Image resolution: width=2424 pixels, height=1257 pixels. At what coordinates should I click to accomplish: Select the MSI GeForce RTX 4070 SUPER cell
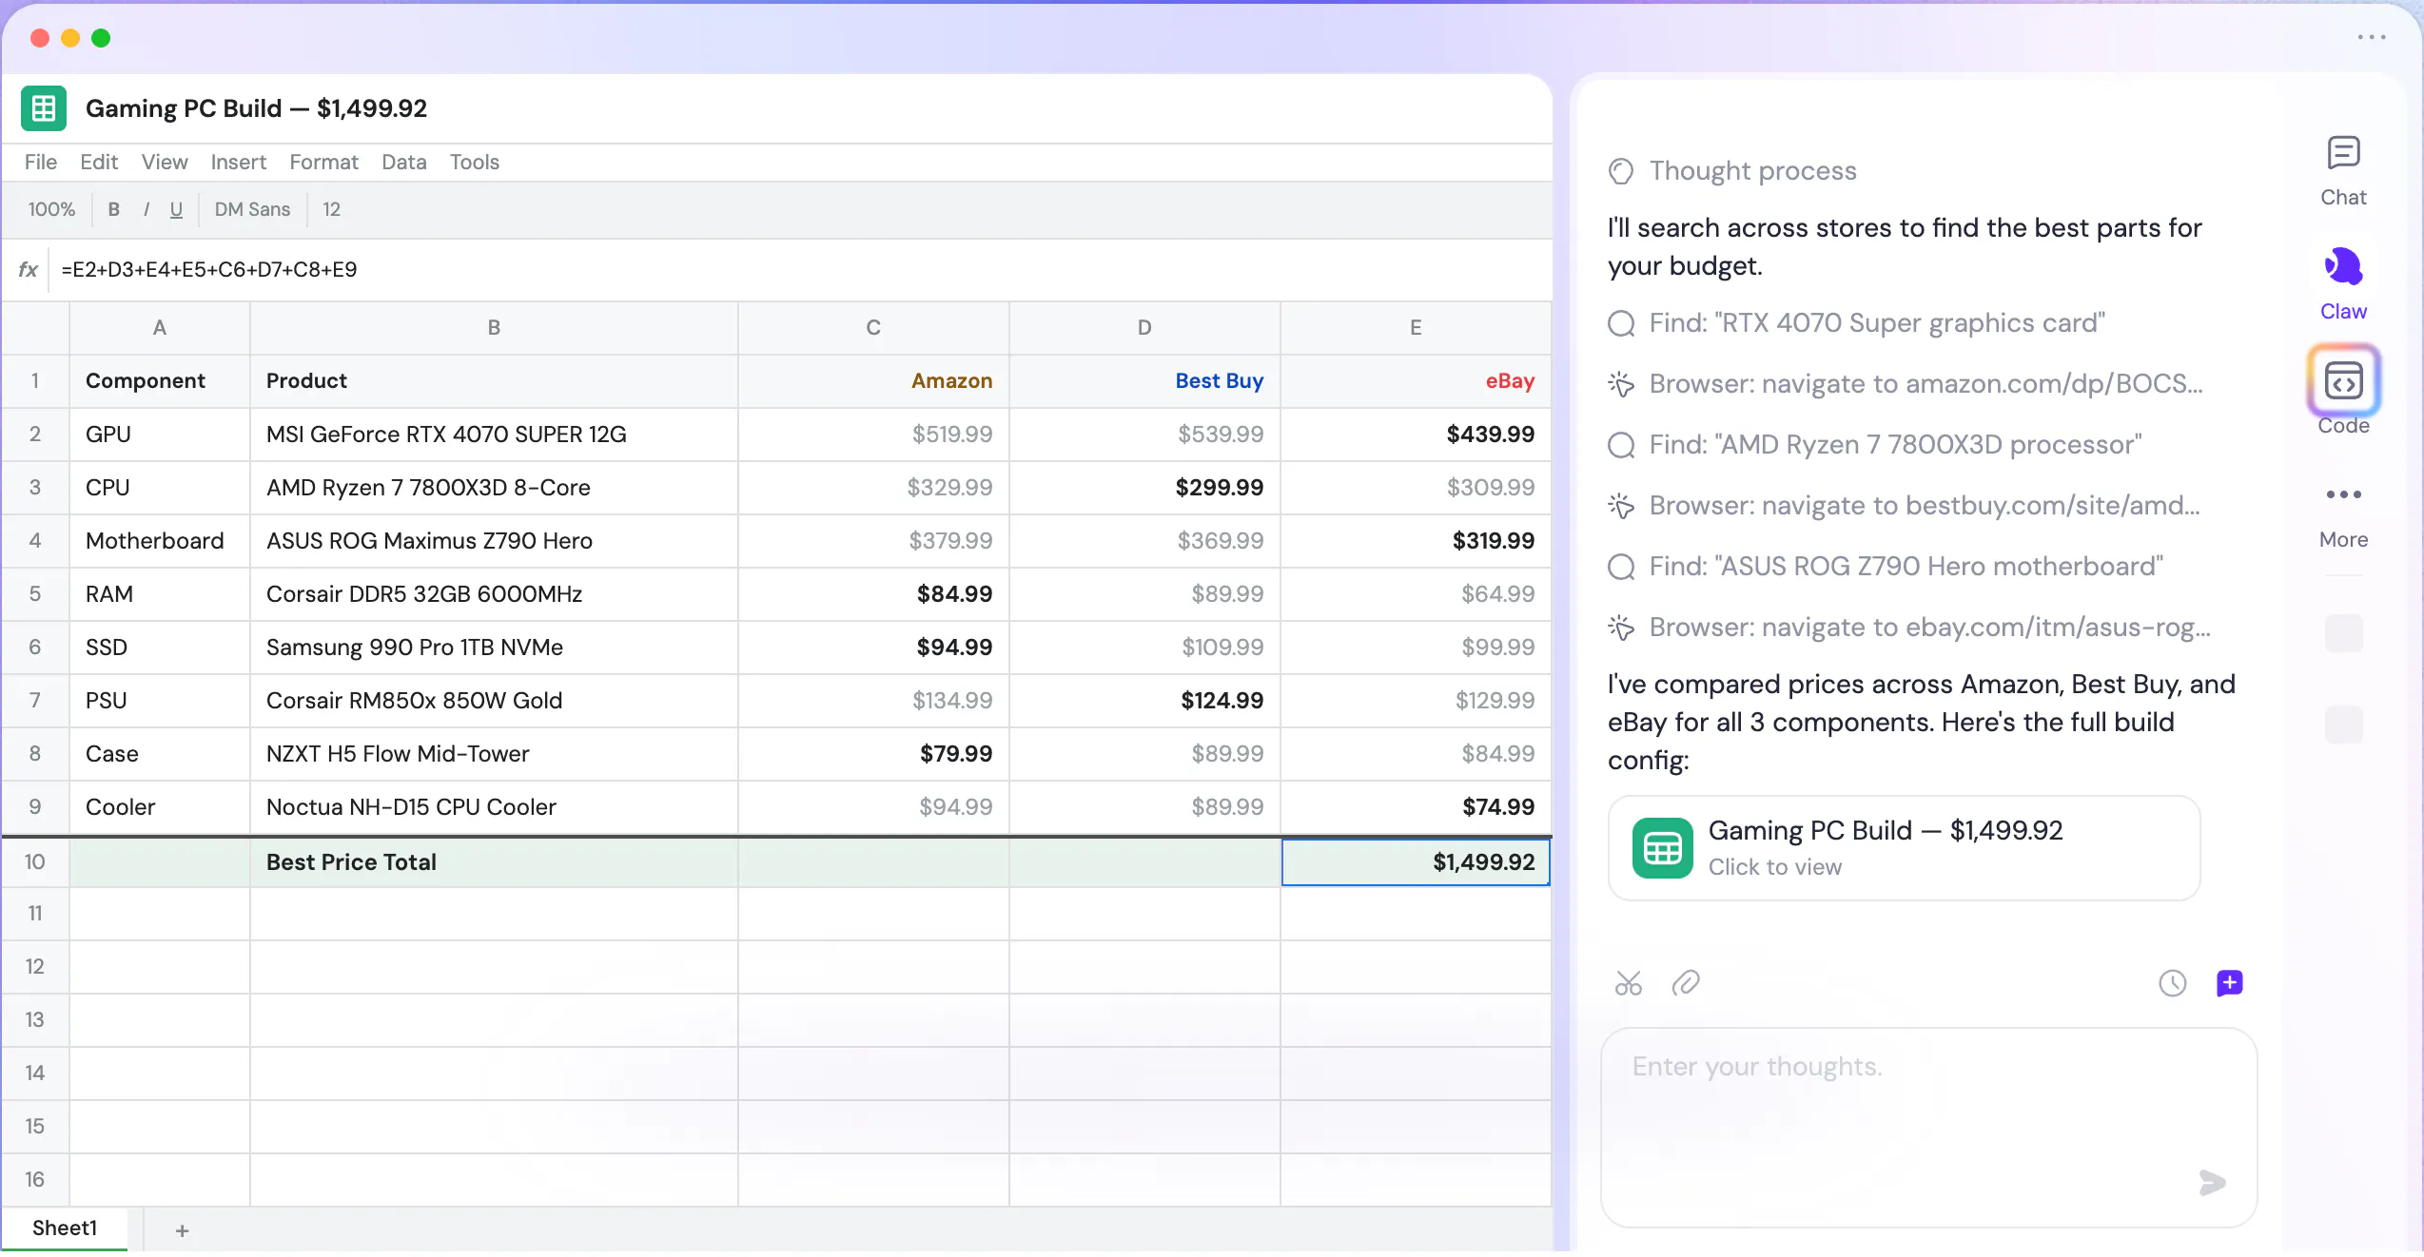494,435
